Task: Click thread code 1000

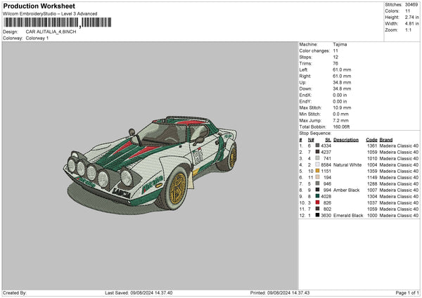Action: pyautogui.click(x=372, y=216)
